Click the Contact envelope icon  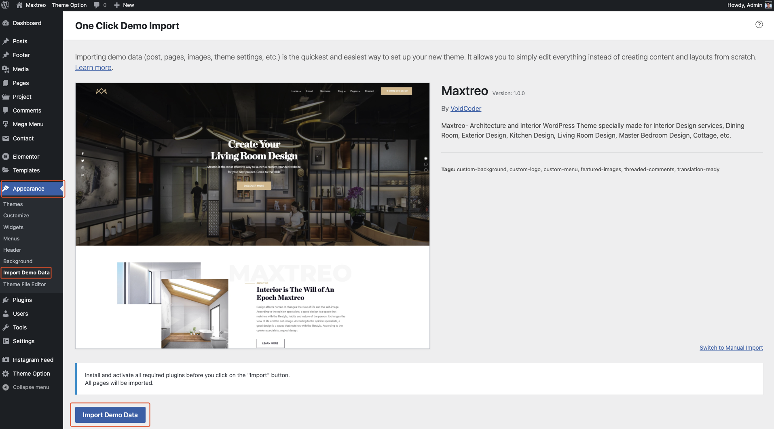point(6,138)
